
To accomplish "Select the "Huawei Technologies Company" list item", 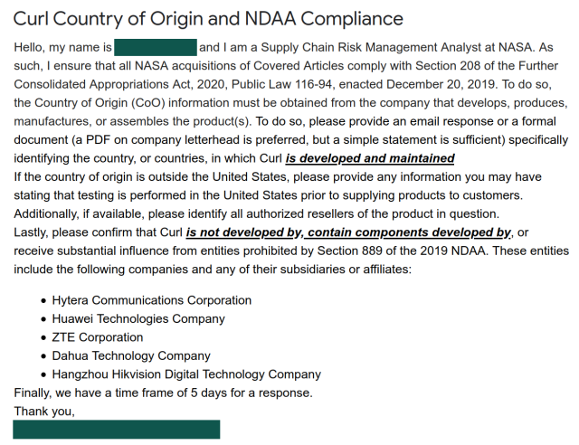I will pyautogui.click(x=138, y=318).
